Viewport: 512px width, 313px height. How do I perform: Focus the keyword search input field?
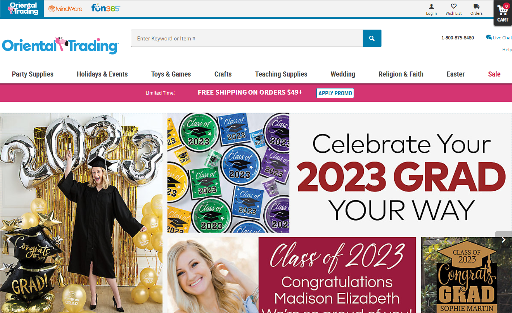[x=247, y=38]
